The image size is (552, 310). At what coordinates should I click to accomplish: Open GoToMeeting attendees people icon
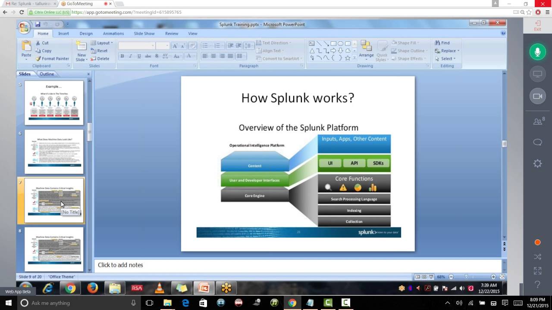tap(538, 121)
